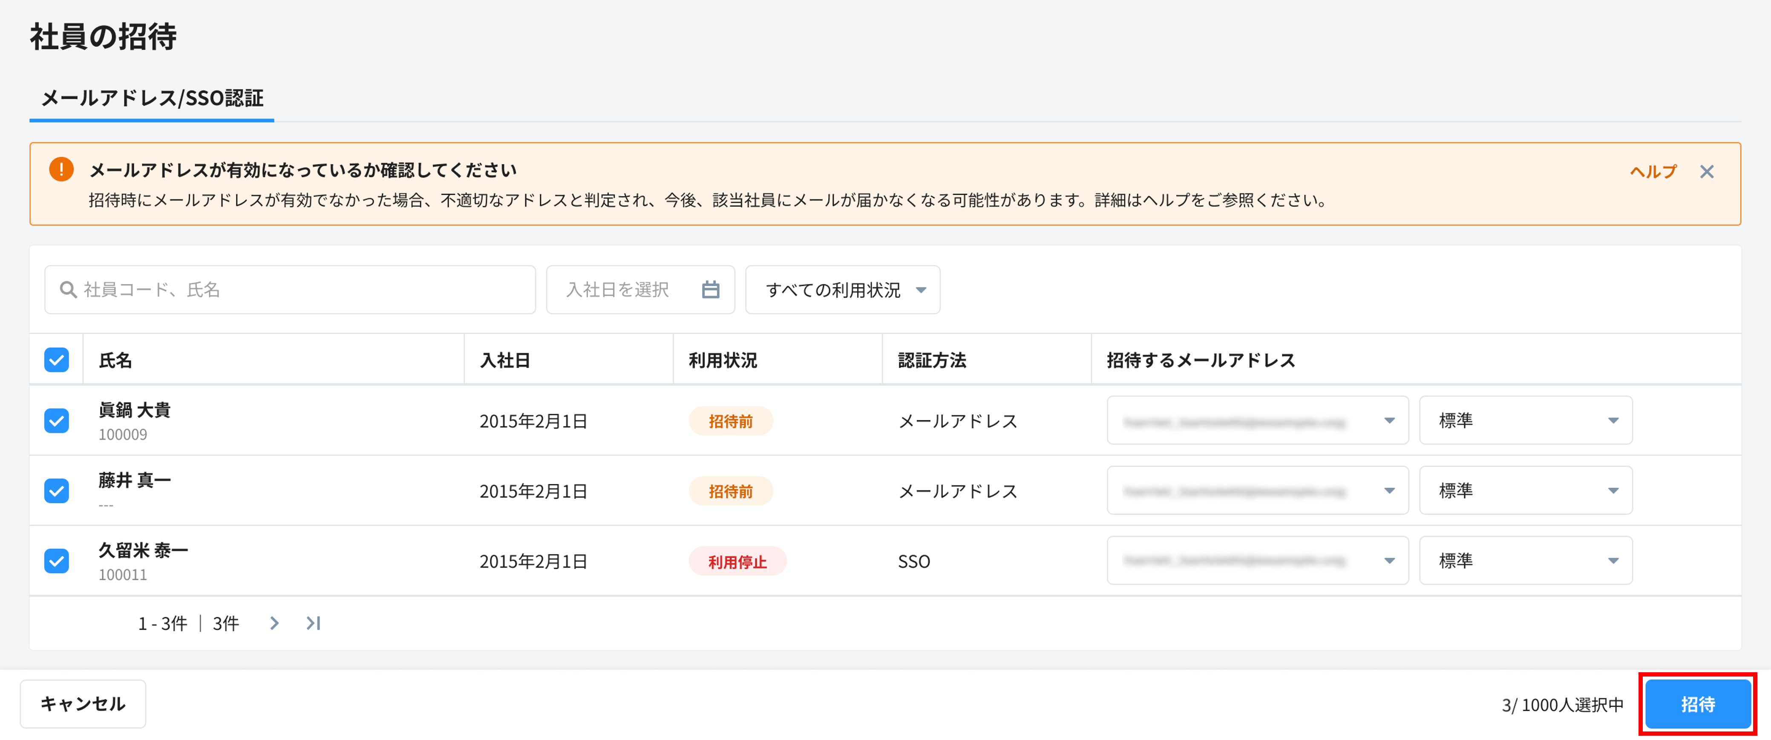This screenshot has height=740, width=1771.
Task: Click the 氏名 column header
Action: click(116, 360)
